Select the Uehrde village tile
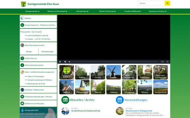 click(98, 87)
